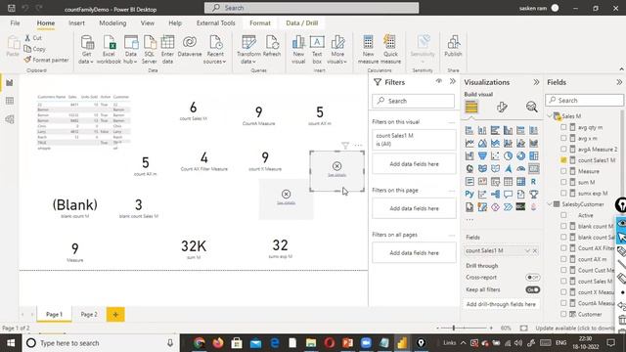Select the Python visual icon
Viewport: 626px width, 352px height.
click(469, 194)
